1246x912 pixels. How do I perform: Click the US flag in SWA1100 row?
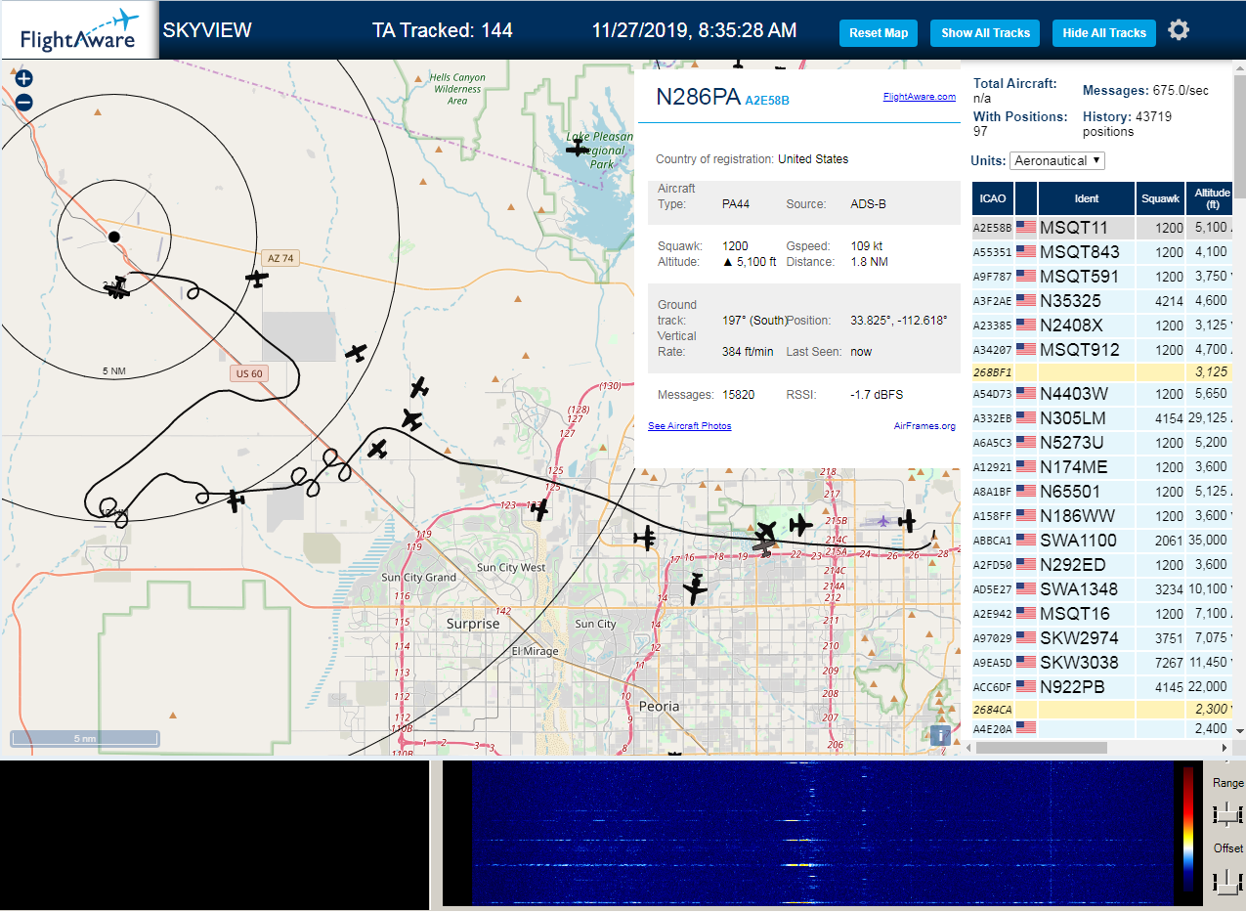[1026, 540]
